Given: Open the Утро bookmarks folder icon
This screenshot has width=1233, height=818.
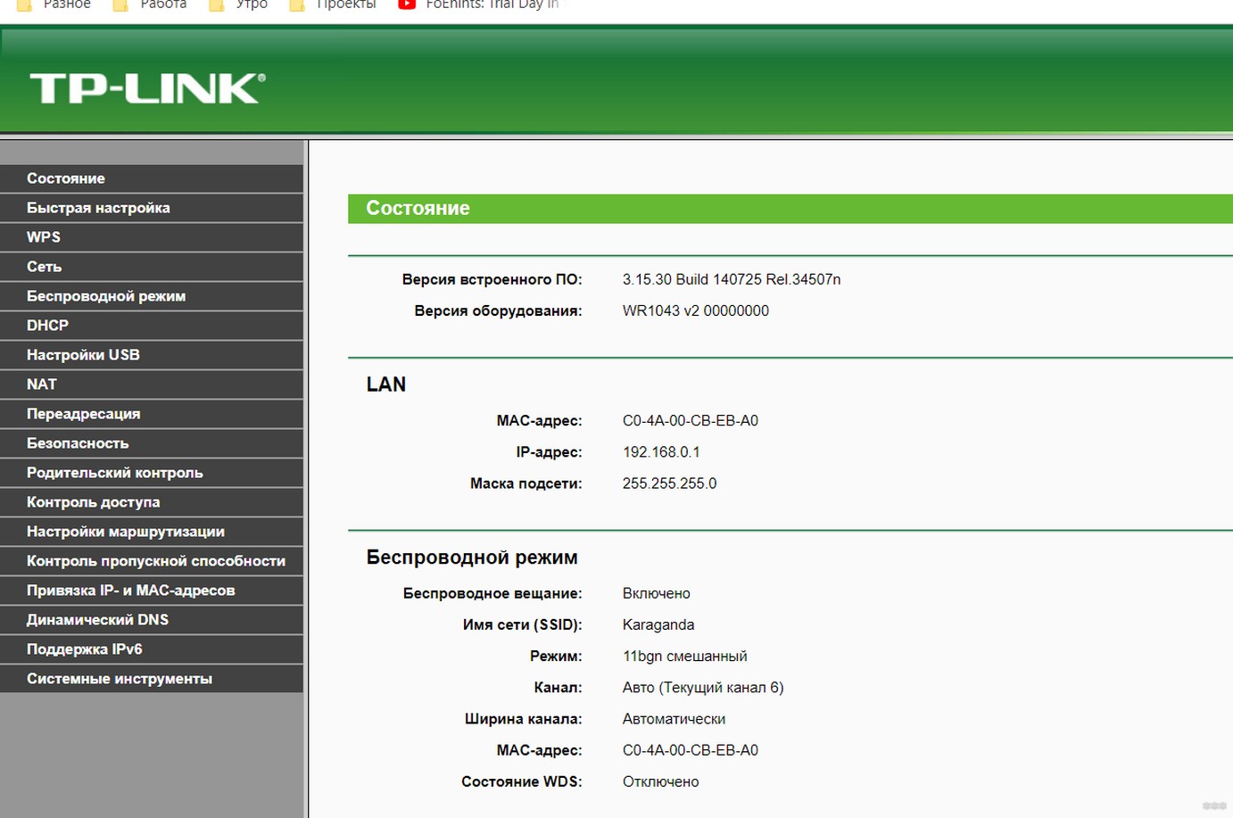Looking at the screenshot, I should click(216, 4).
